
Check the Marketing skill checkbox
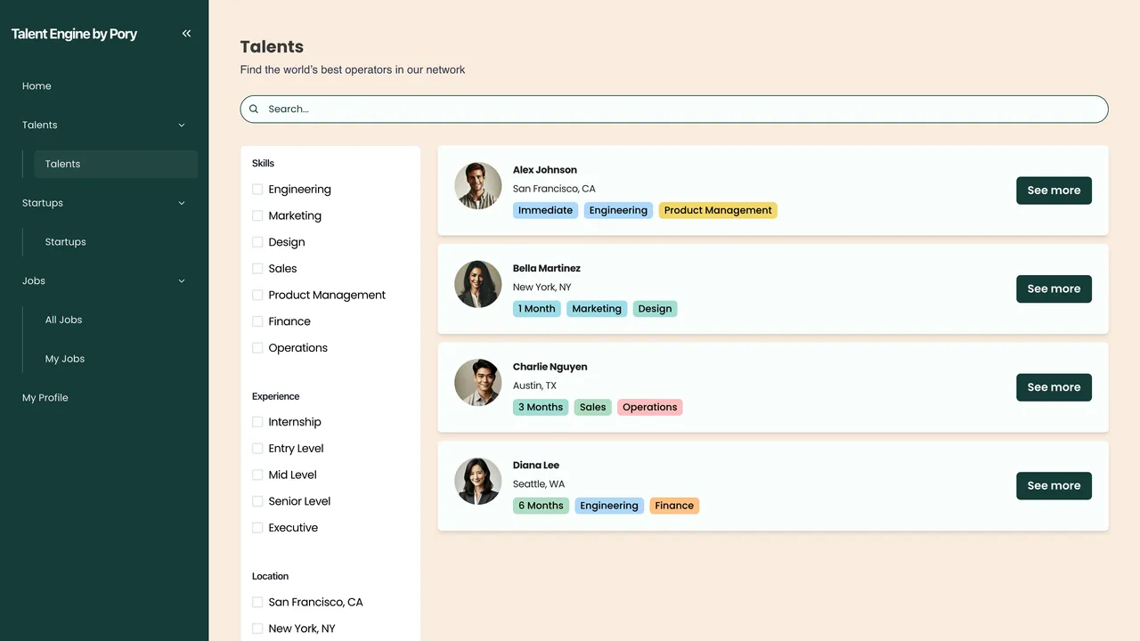click(x=257, y=215)
